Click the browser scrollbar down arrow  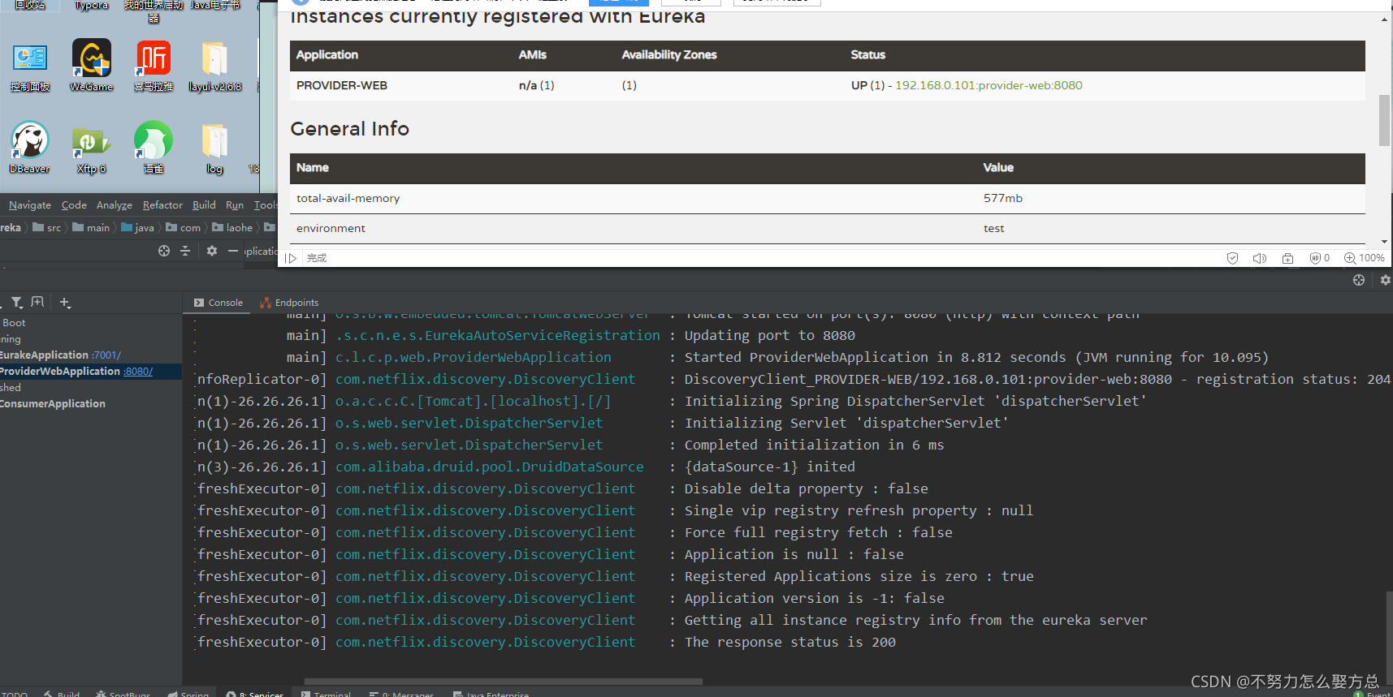pos(1385,242)
